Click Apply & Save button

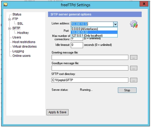[x=58, y=112]
